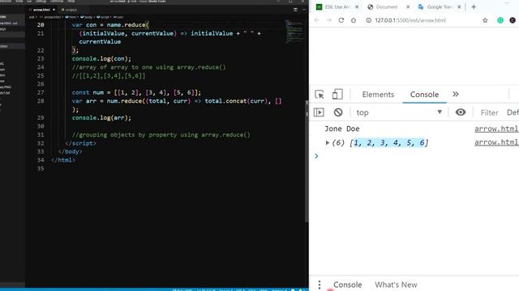Switch to the Elements tab in DevTools
The width and height of the screenshot is (519, 291).
(x=378, y=95)
